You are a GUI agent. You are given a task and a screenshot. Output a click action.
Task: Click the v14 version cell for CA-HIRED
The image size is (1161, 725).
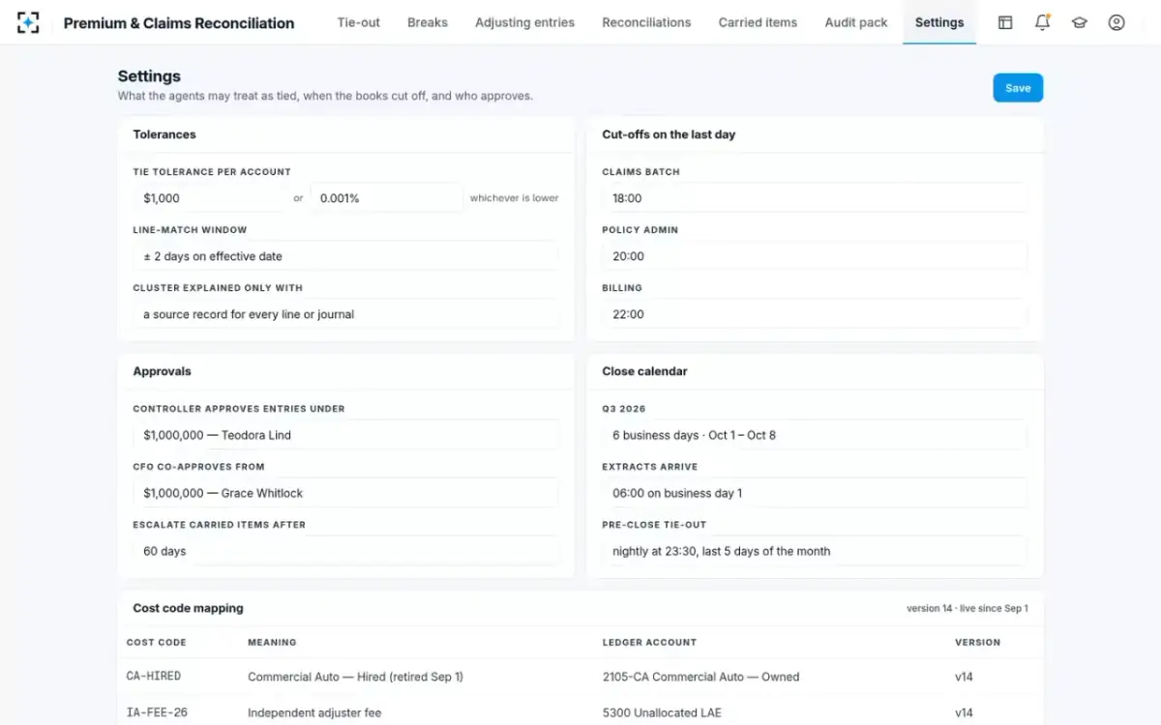click(x=964, y=677)
